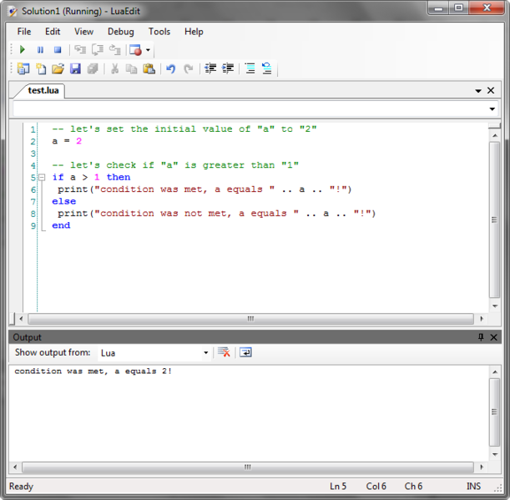Click the "Ln 5" status bar entry
Viewport: 510px width, 500px height.
click(338, 486)
